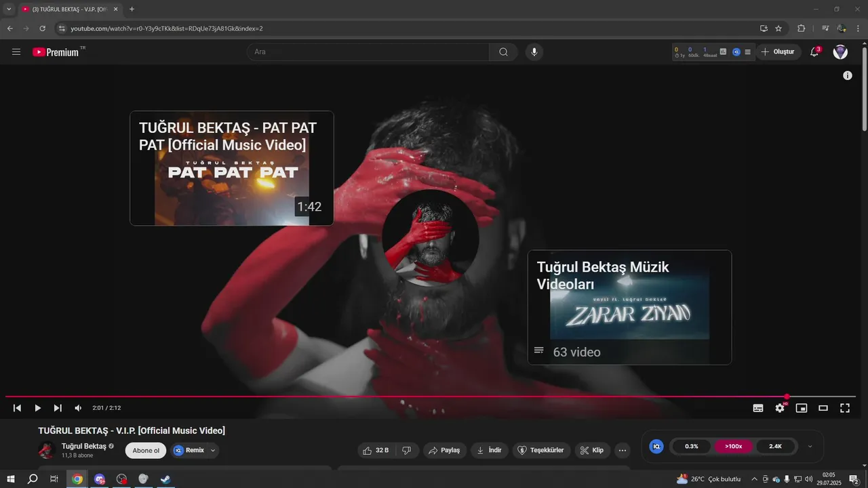The height and width of the screenshot is (488, 868).
Task: Go to YouTube Premium home logo
Action: pyautogui.click(x=56, y=52)
